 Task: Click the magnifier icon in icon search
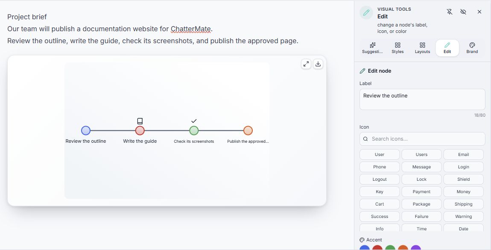365,139
